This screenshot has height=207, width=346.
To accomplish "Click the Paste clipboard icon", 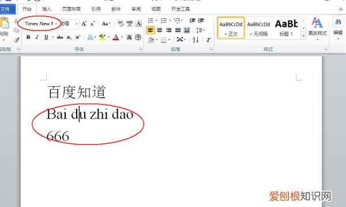I will [x=5, y=22].
